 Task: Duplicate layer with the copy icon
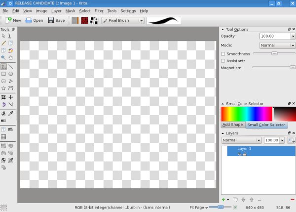tap(235, 200)
